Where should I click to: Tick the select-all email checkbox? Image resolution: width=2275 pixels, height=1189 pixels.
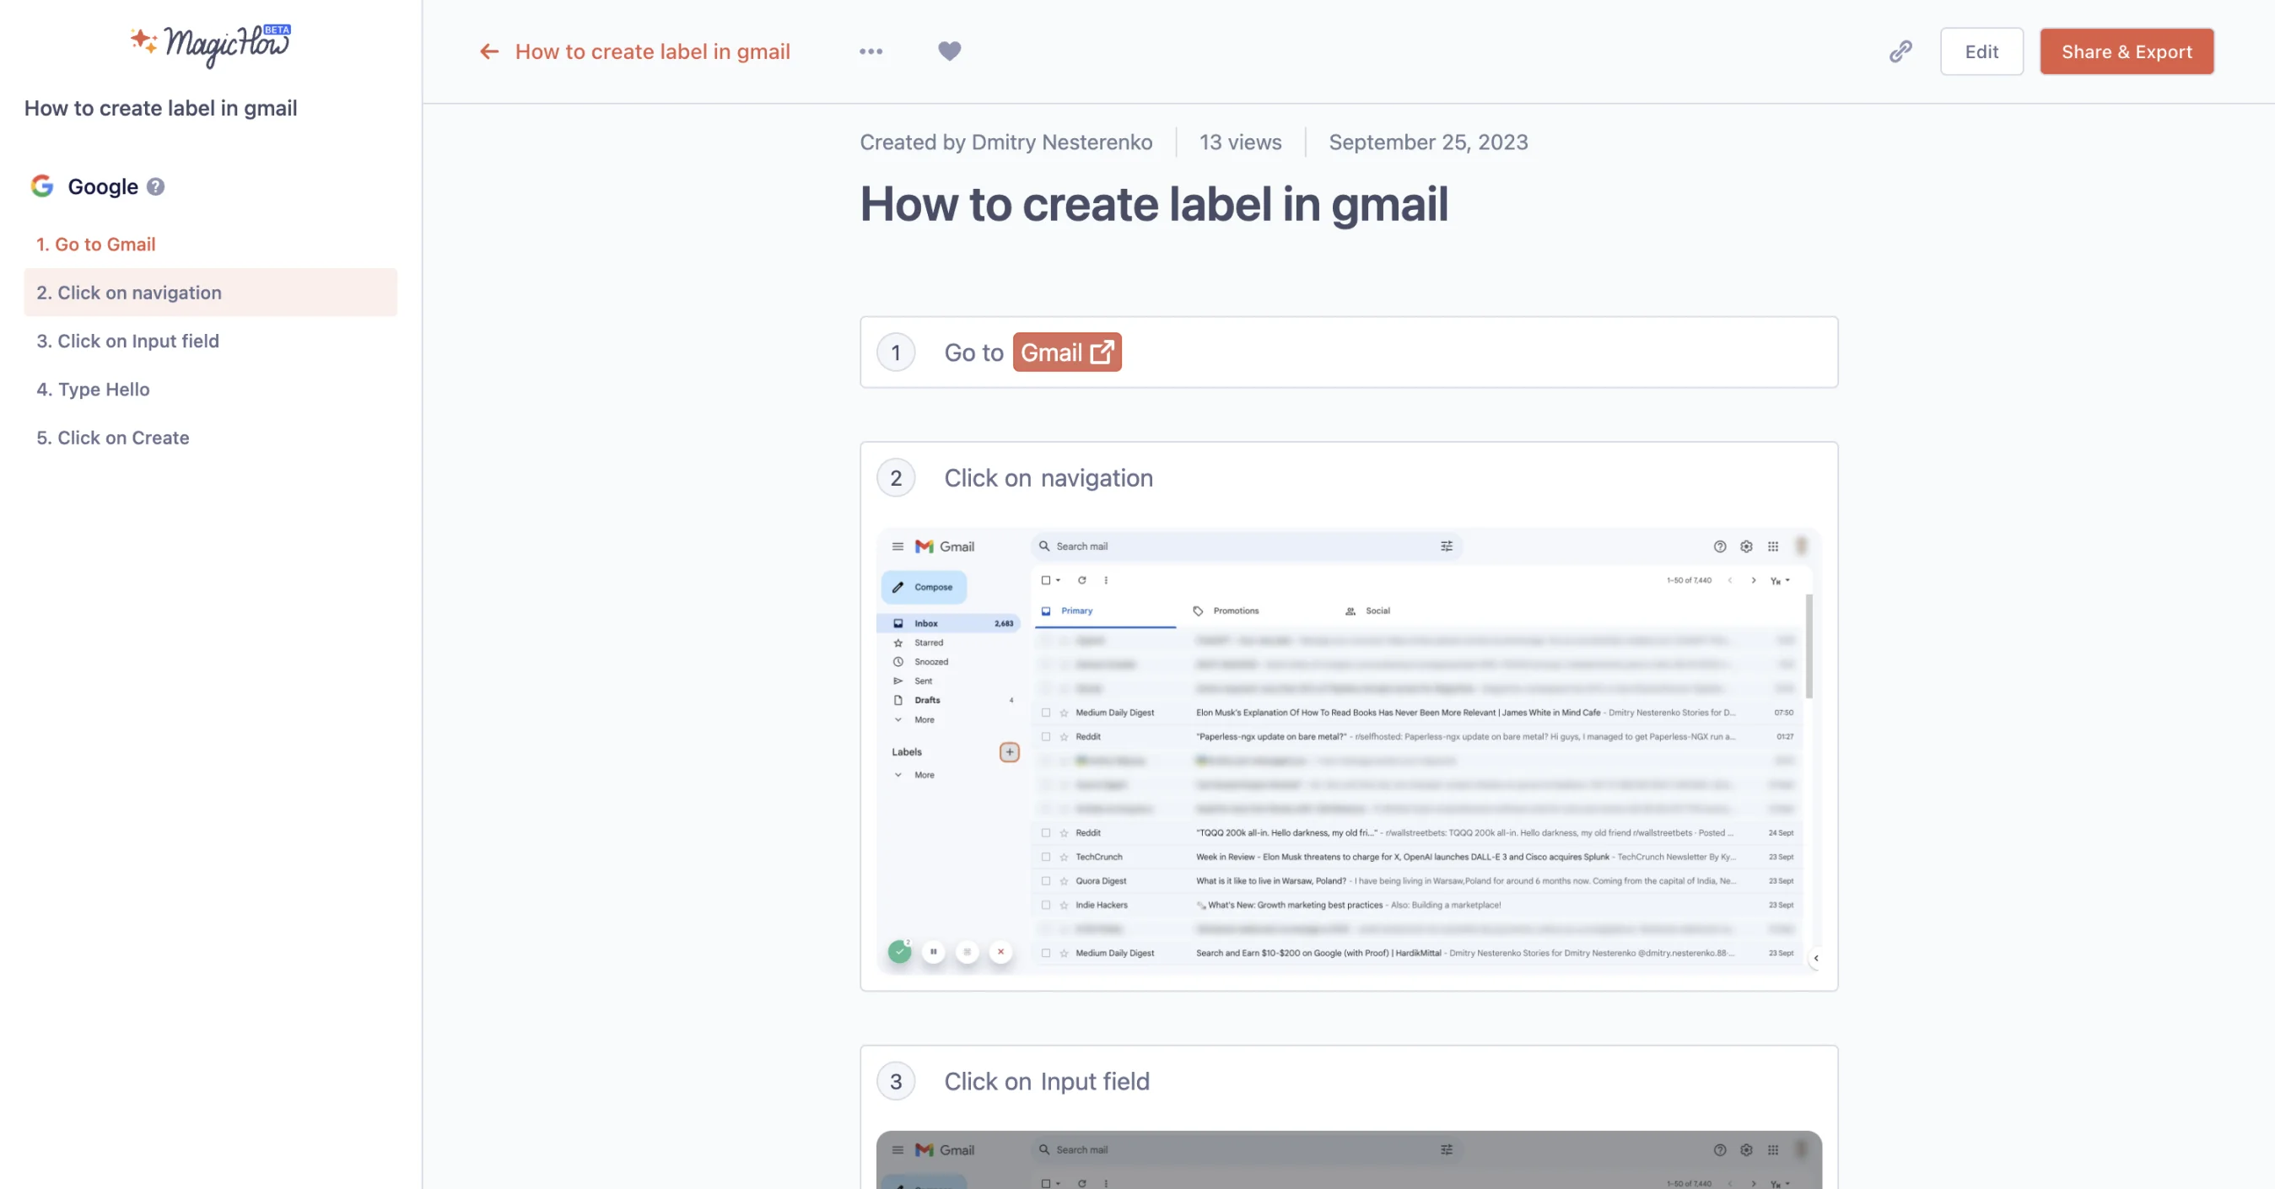(1047, 580)
